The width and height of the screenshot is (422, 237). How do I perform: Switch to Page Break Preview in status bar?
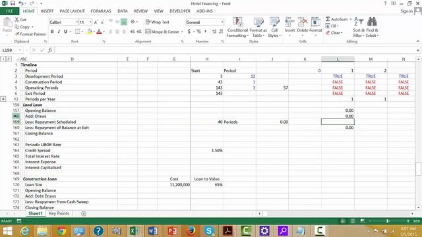(x=363, y=221)
